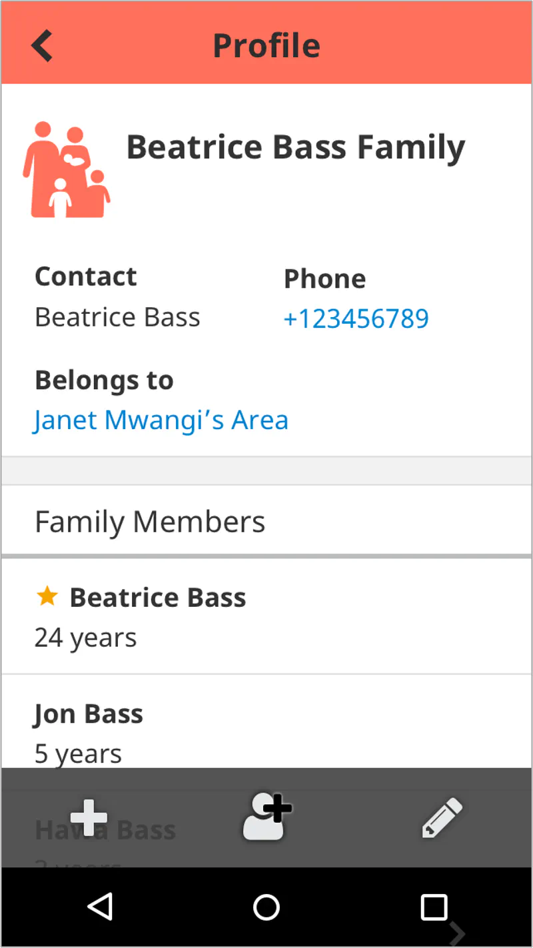Image resolution: width=533 pixels, height=948 pixels.
Task: Tap the Beatrice Bass Family heading
Action: click(x=296, y=148)
